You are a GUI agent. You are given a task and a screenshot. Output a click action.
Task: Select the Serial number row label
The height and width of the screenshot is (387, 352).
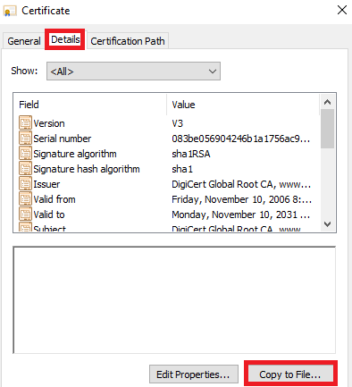tap(63, 139)
